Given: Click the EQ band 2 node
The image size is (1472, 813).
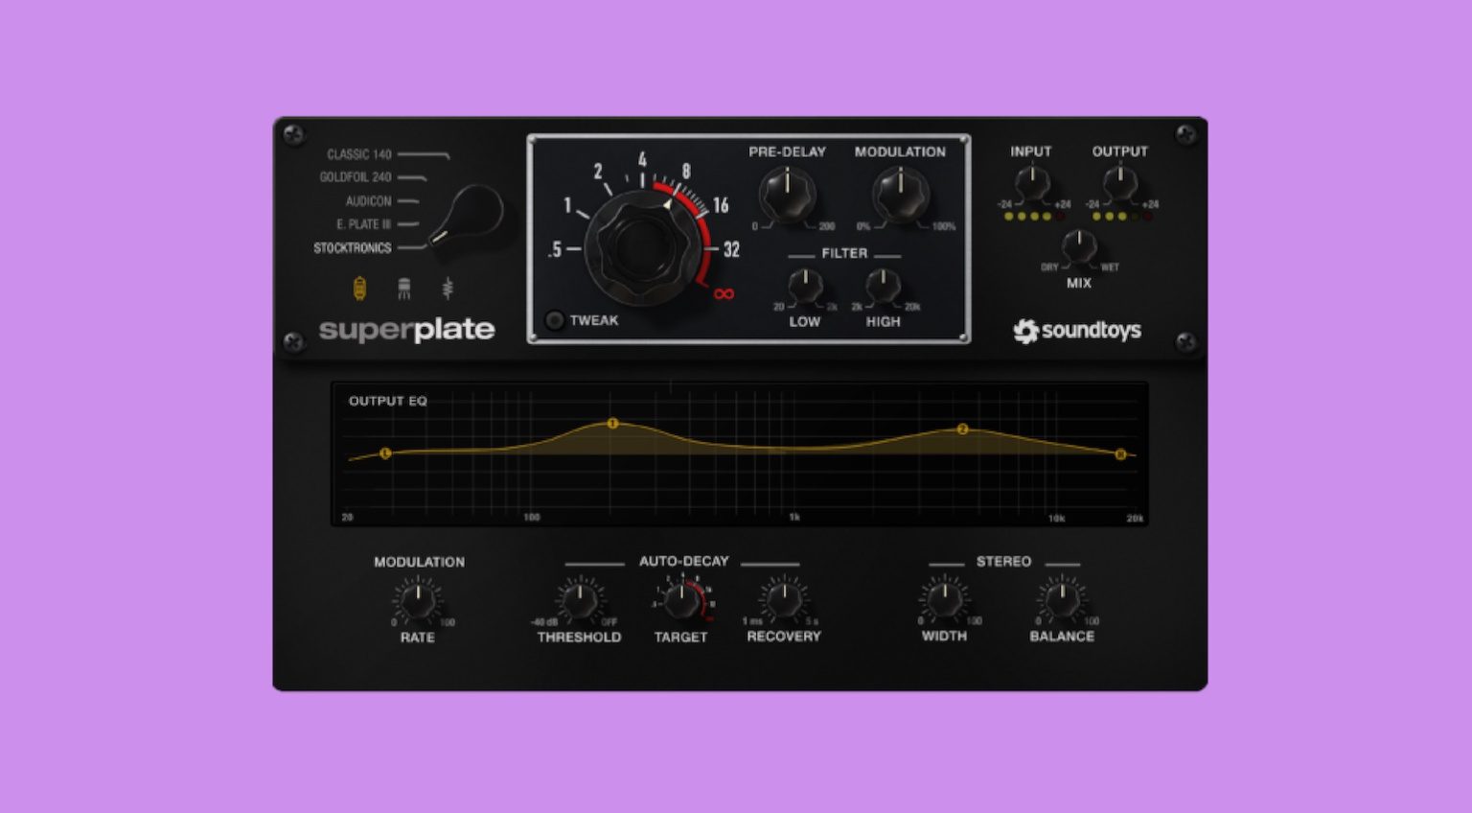Looking at the screenshot, I should tap(961, 431).
